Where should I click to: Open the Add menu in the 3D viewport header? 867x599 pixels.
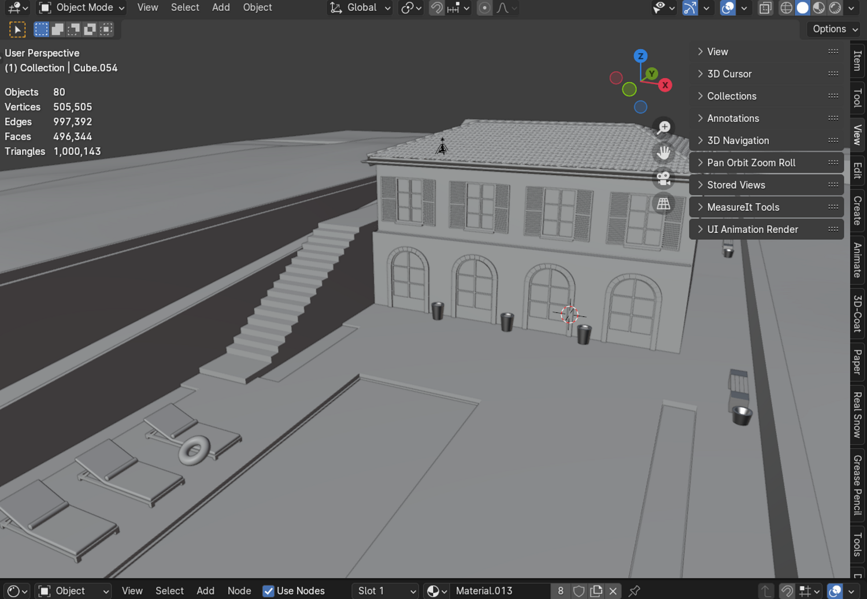pyautogui.click(x=221, y=8)
